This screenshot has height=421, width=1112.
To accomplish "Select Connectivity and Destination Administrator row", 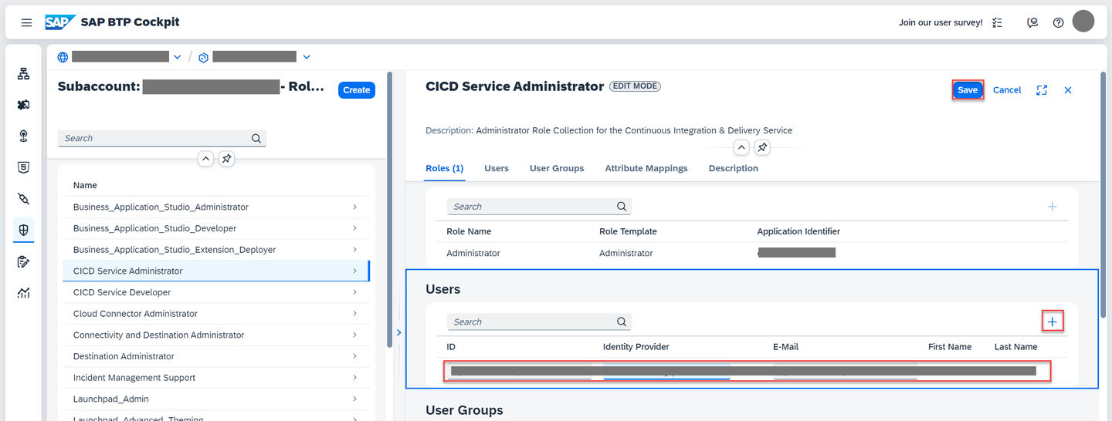I will pyautogui.click(x=215, y=335).
